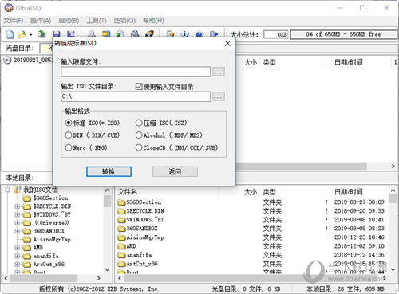Select the Alcohol (.MDF/.MDS) output format

click(139, 135)
